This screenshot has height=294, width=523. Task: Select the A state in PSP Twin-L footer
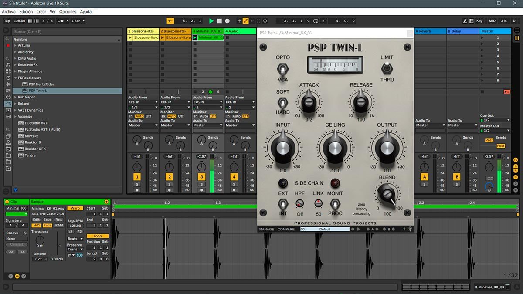click(x=372, y=229)
